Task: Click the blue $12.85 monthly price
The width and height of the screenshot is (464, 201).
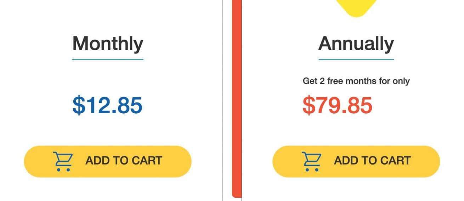Action: [107, 105]
